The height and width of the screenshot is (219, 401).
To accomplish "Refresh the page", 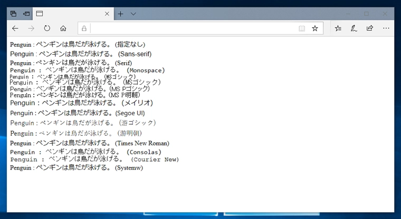I will 47,28.
